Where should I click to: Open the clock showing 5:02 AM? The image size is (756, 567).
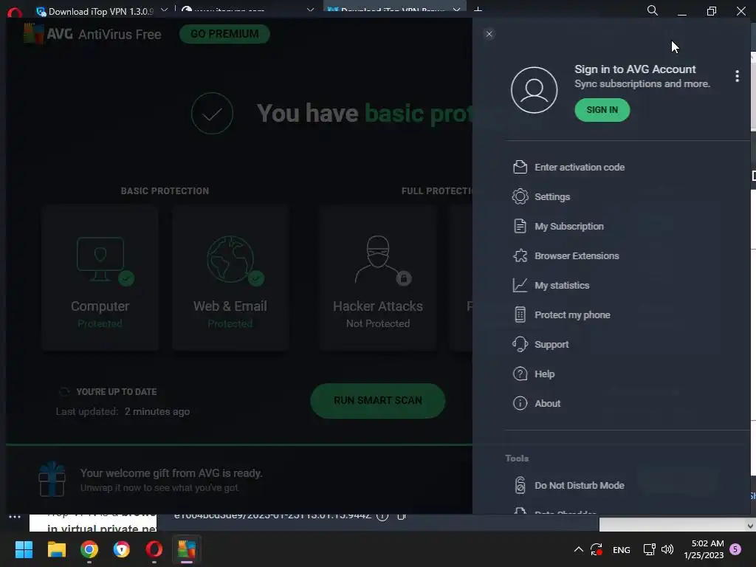pyautogui.click(x=704, y=549)
